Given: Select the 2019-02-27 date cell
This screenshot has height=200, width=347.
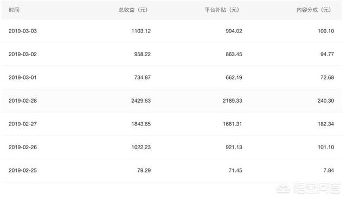Looking at the screenshot, I should [x=23, y=124].
